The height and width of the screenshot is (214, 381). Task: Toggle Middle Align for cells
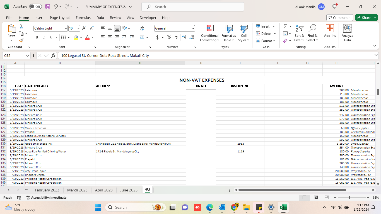point(110,28)
